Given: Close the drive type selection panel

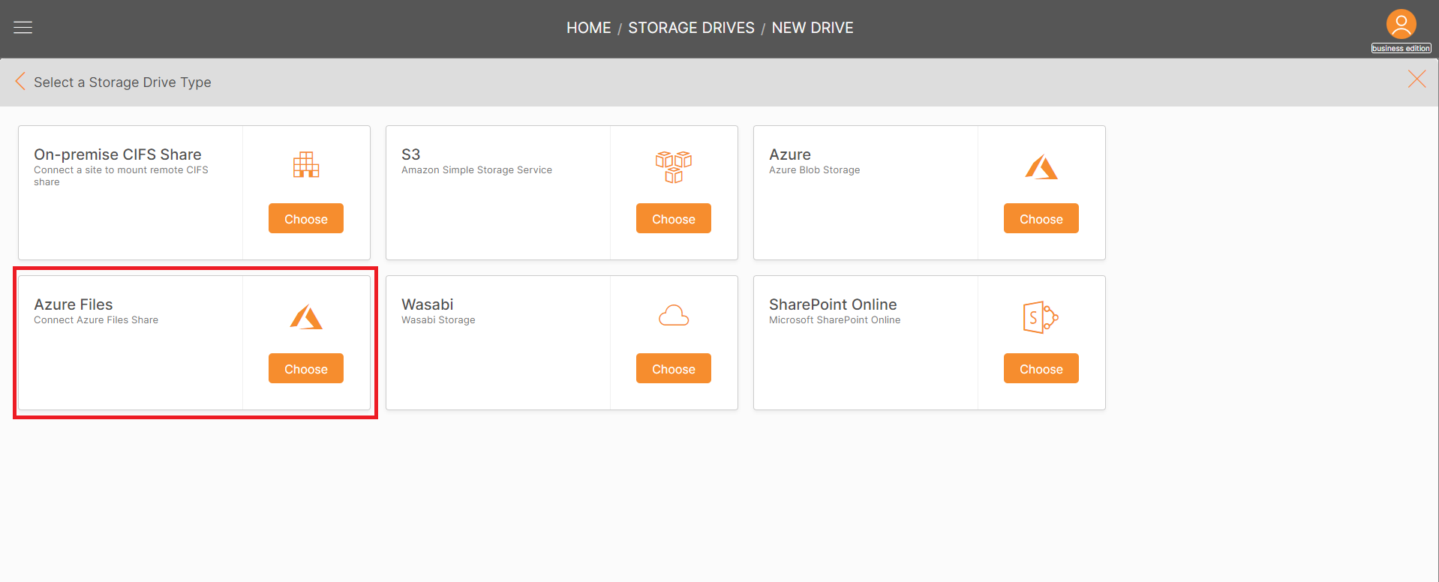Looking at the screenshot, I should [1416, 79].
